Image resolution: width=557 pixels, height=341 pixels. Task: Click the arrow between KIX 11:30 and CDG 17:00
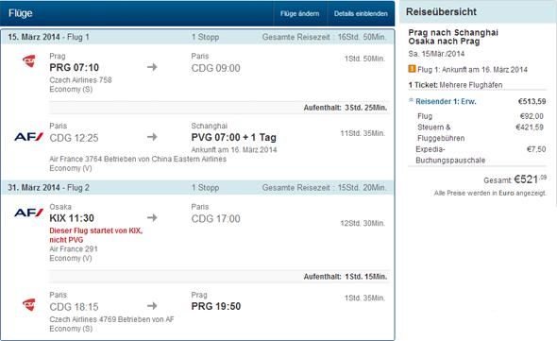152,217
